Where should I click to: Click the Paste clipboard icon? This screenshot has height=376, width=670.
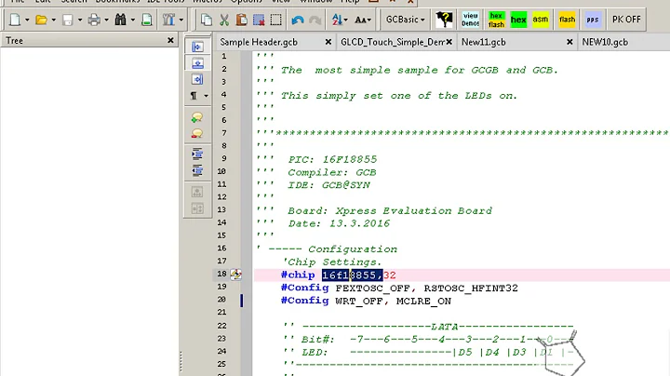tap(241, 20)
